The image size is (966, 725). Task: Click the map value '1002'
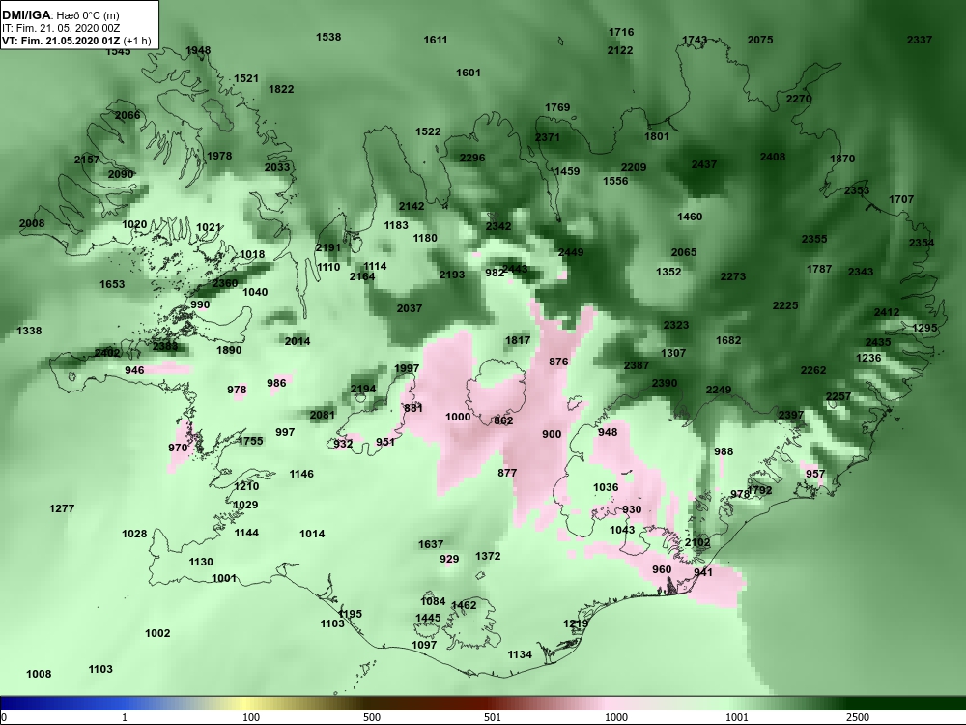pos(157,634)
